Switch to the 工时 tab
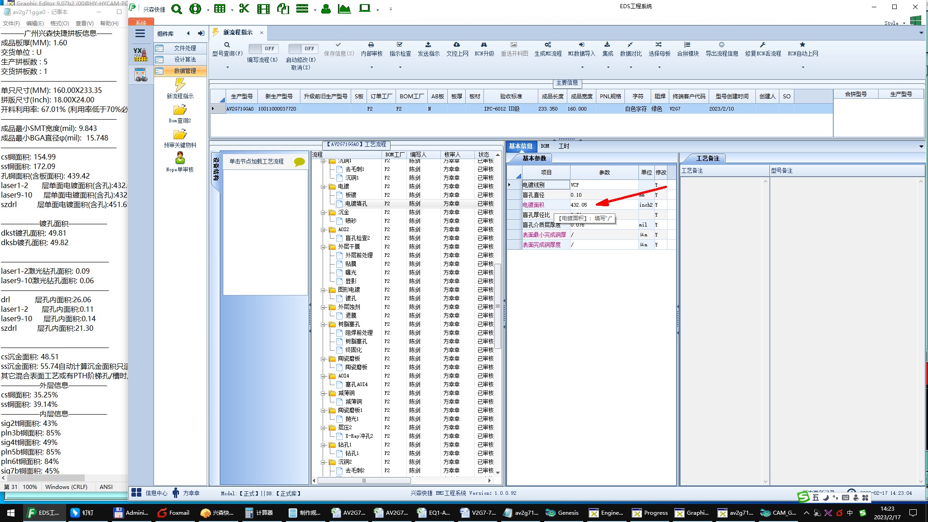The height and width of the screenshot is (522, 928). pyautogui.click(x=564, y=146)
